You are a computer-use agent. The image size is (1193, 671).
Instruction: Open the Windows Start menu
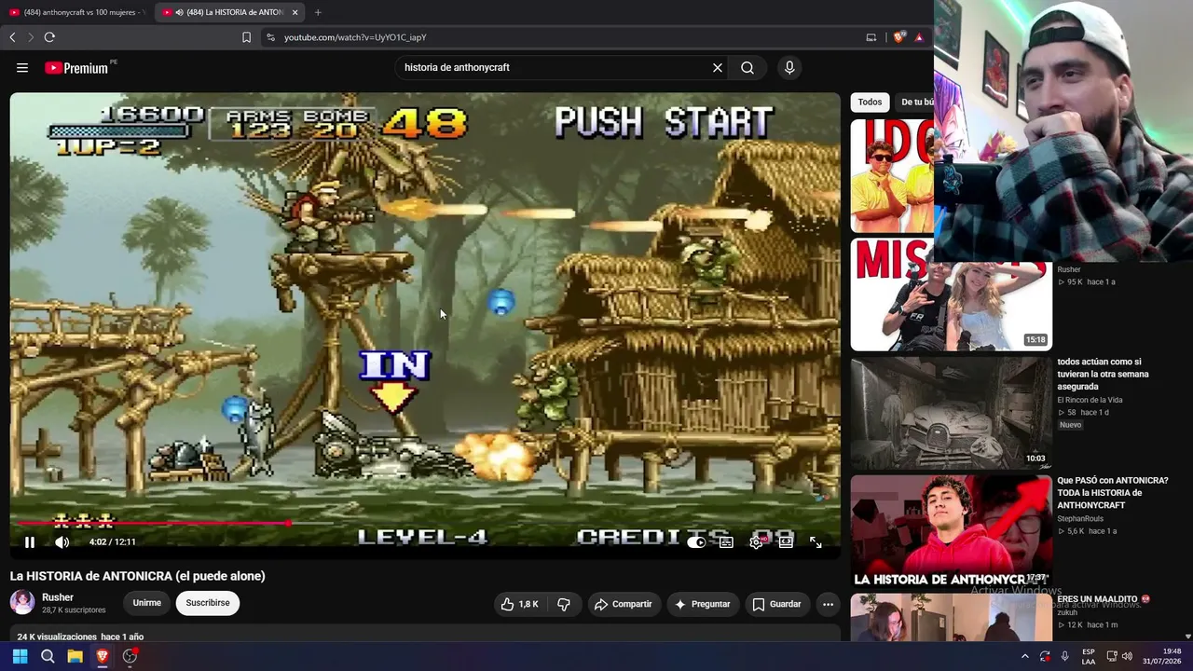coord(20,656)
